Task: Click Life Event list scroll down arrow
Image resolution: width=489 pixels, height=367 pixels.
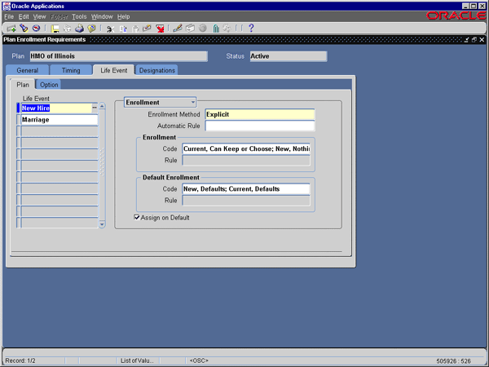Action: click(102, 224)
